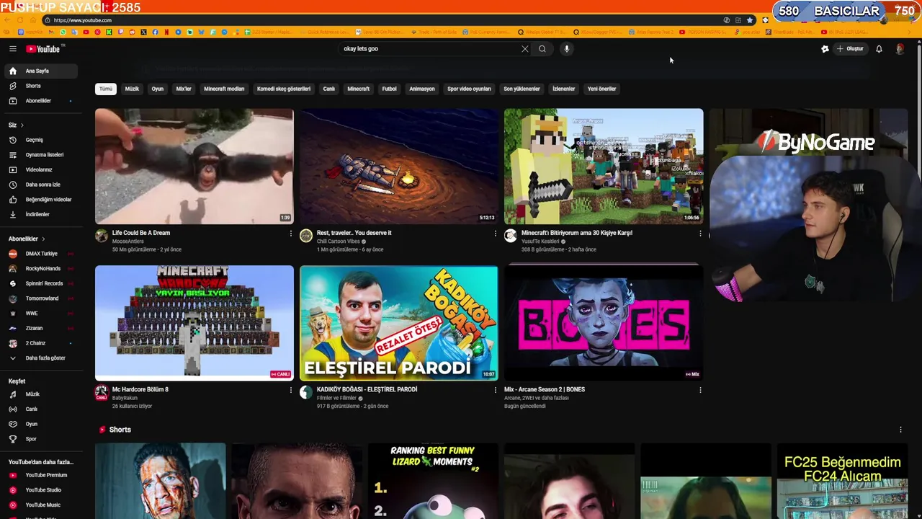
Task: Select the Minecraft modları chip
Action: coord(224,89)
